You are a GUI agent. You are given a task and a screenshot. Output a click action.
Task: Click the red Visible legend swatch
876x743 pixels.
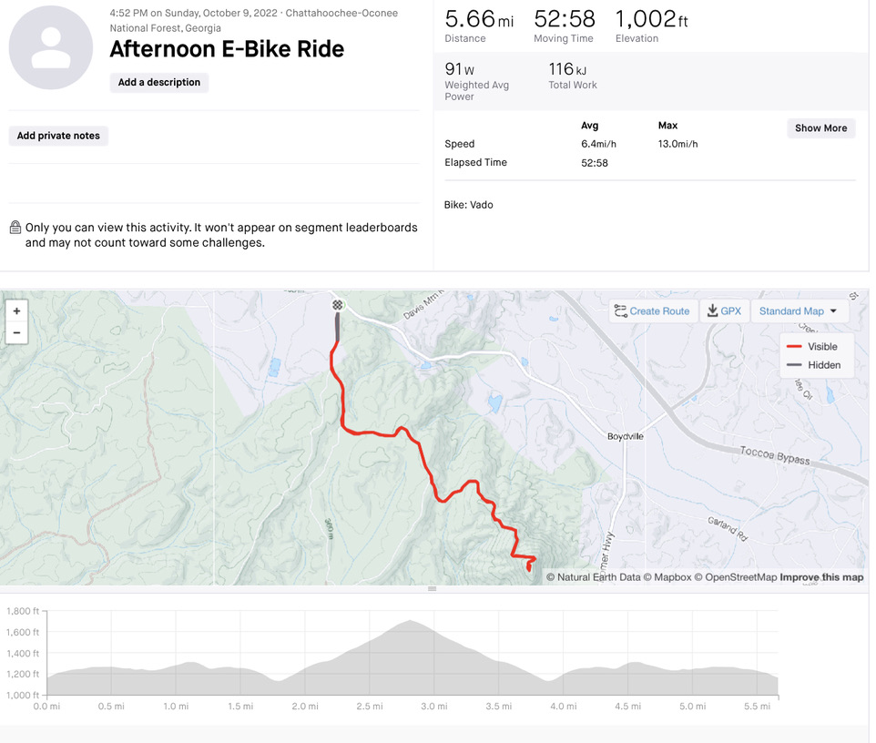(x=794, y=347)
